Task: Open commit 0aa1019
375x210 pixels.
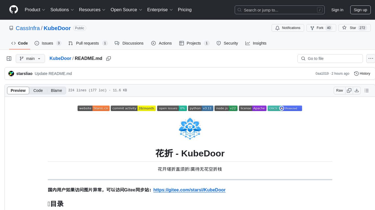Action: tap(322, 74)
